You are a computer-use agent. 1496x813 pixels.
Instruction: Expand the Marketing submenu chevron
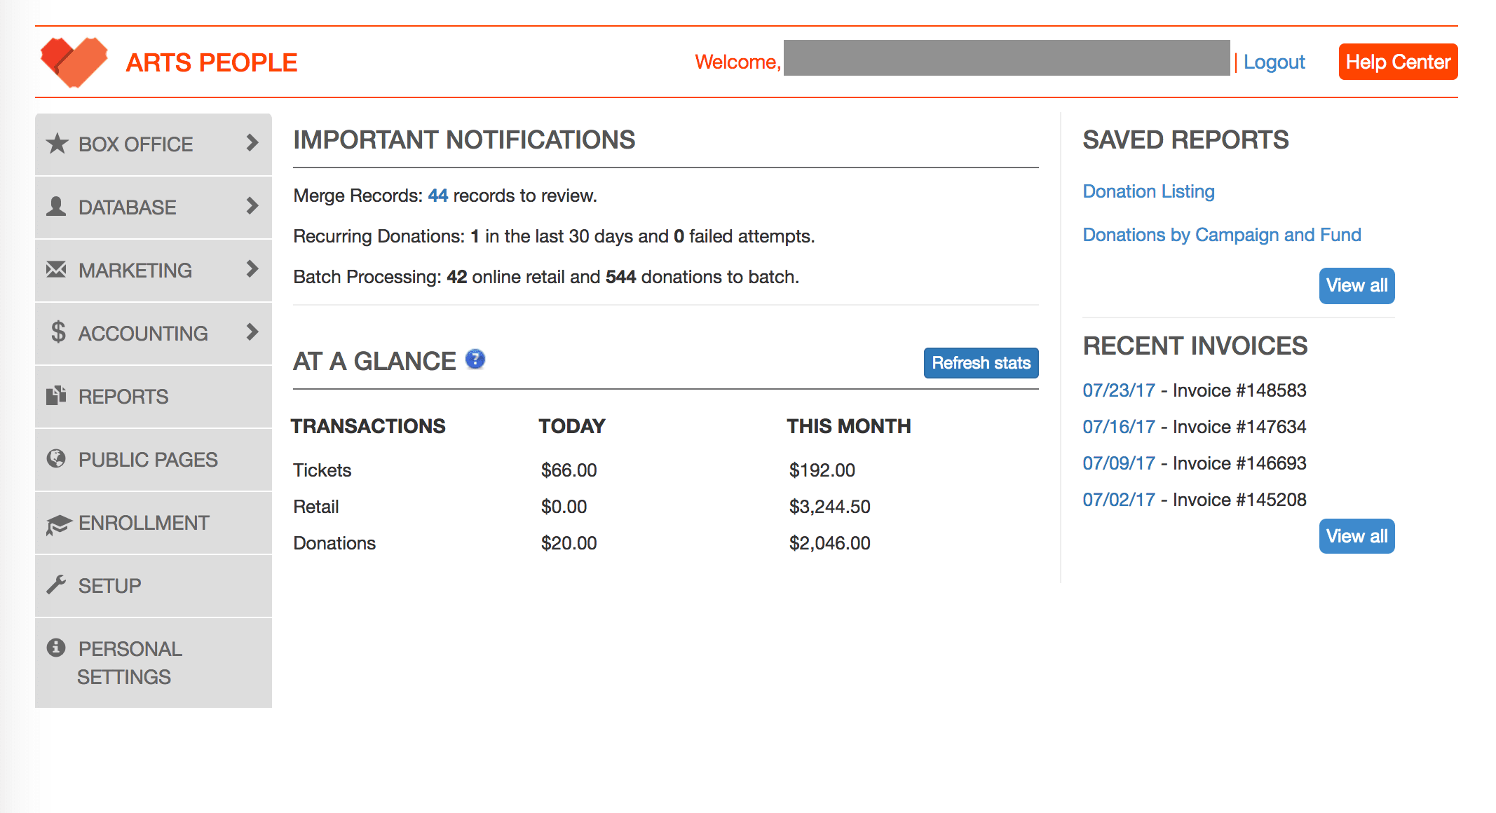(x=252, y=269)
